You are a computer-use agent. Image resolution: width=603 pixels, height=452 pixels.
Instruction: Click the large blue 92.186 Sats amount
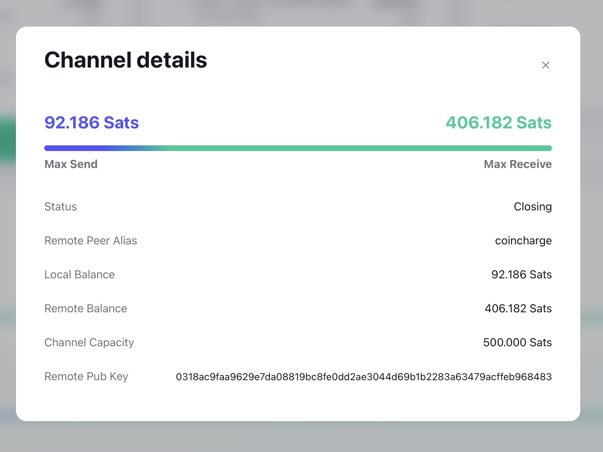tap(92, 123)
